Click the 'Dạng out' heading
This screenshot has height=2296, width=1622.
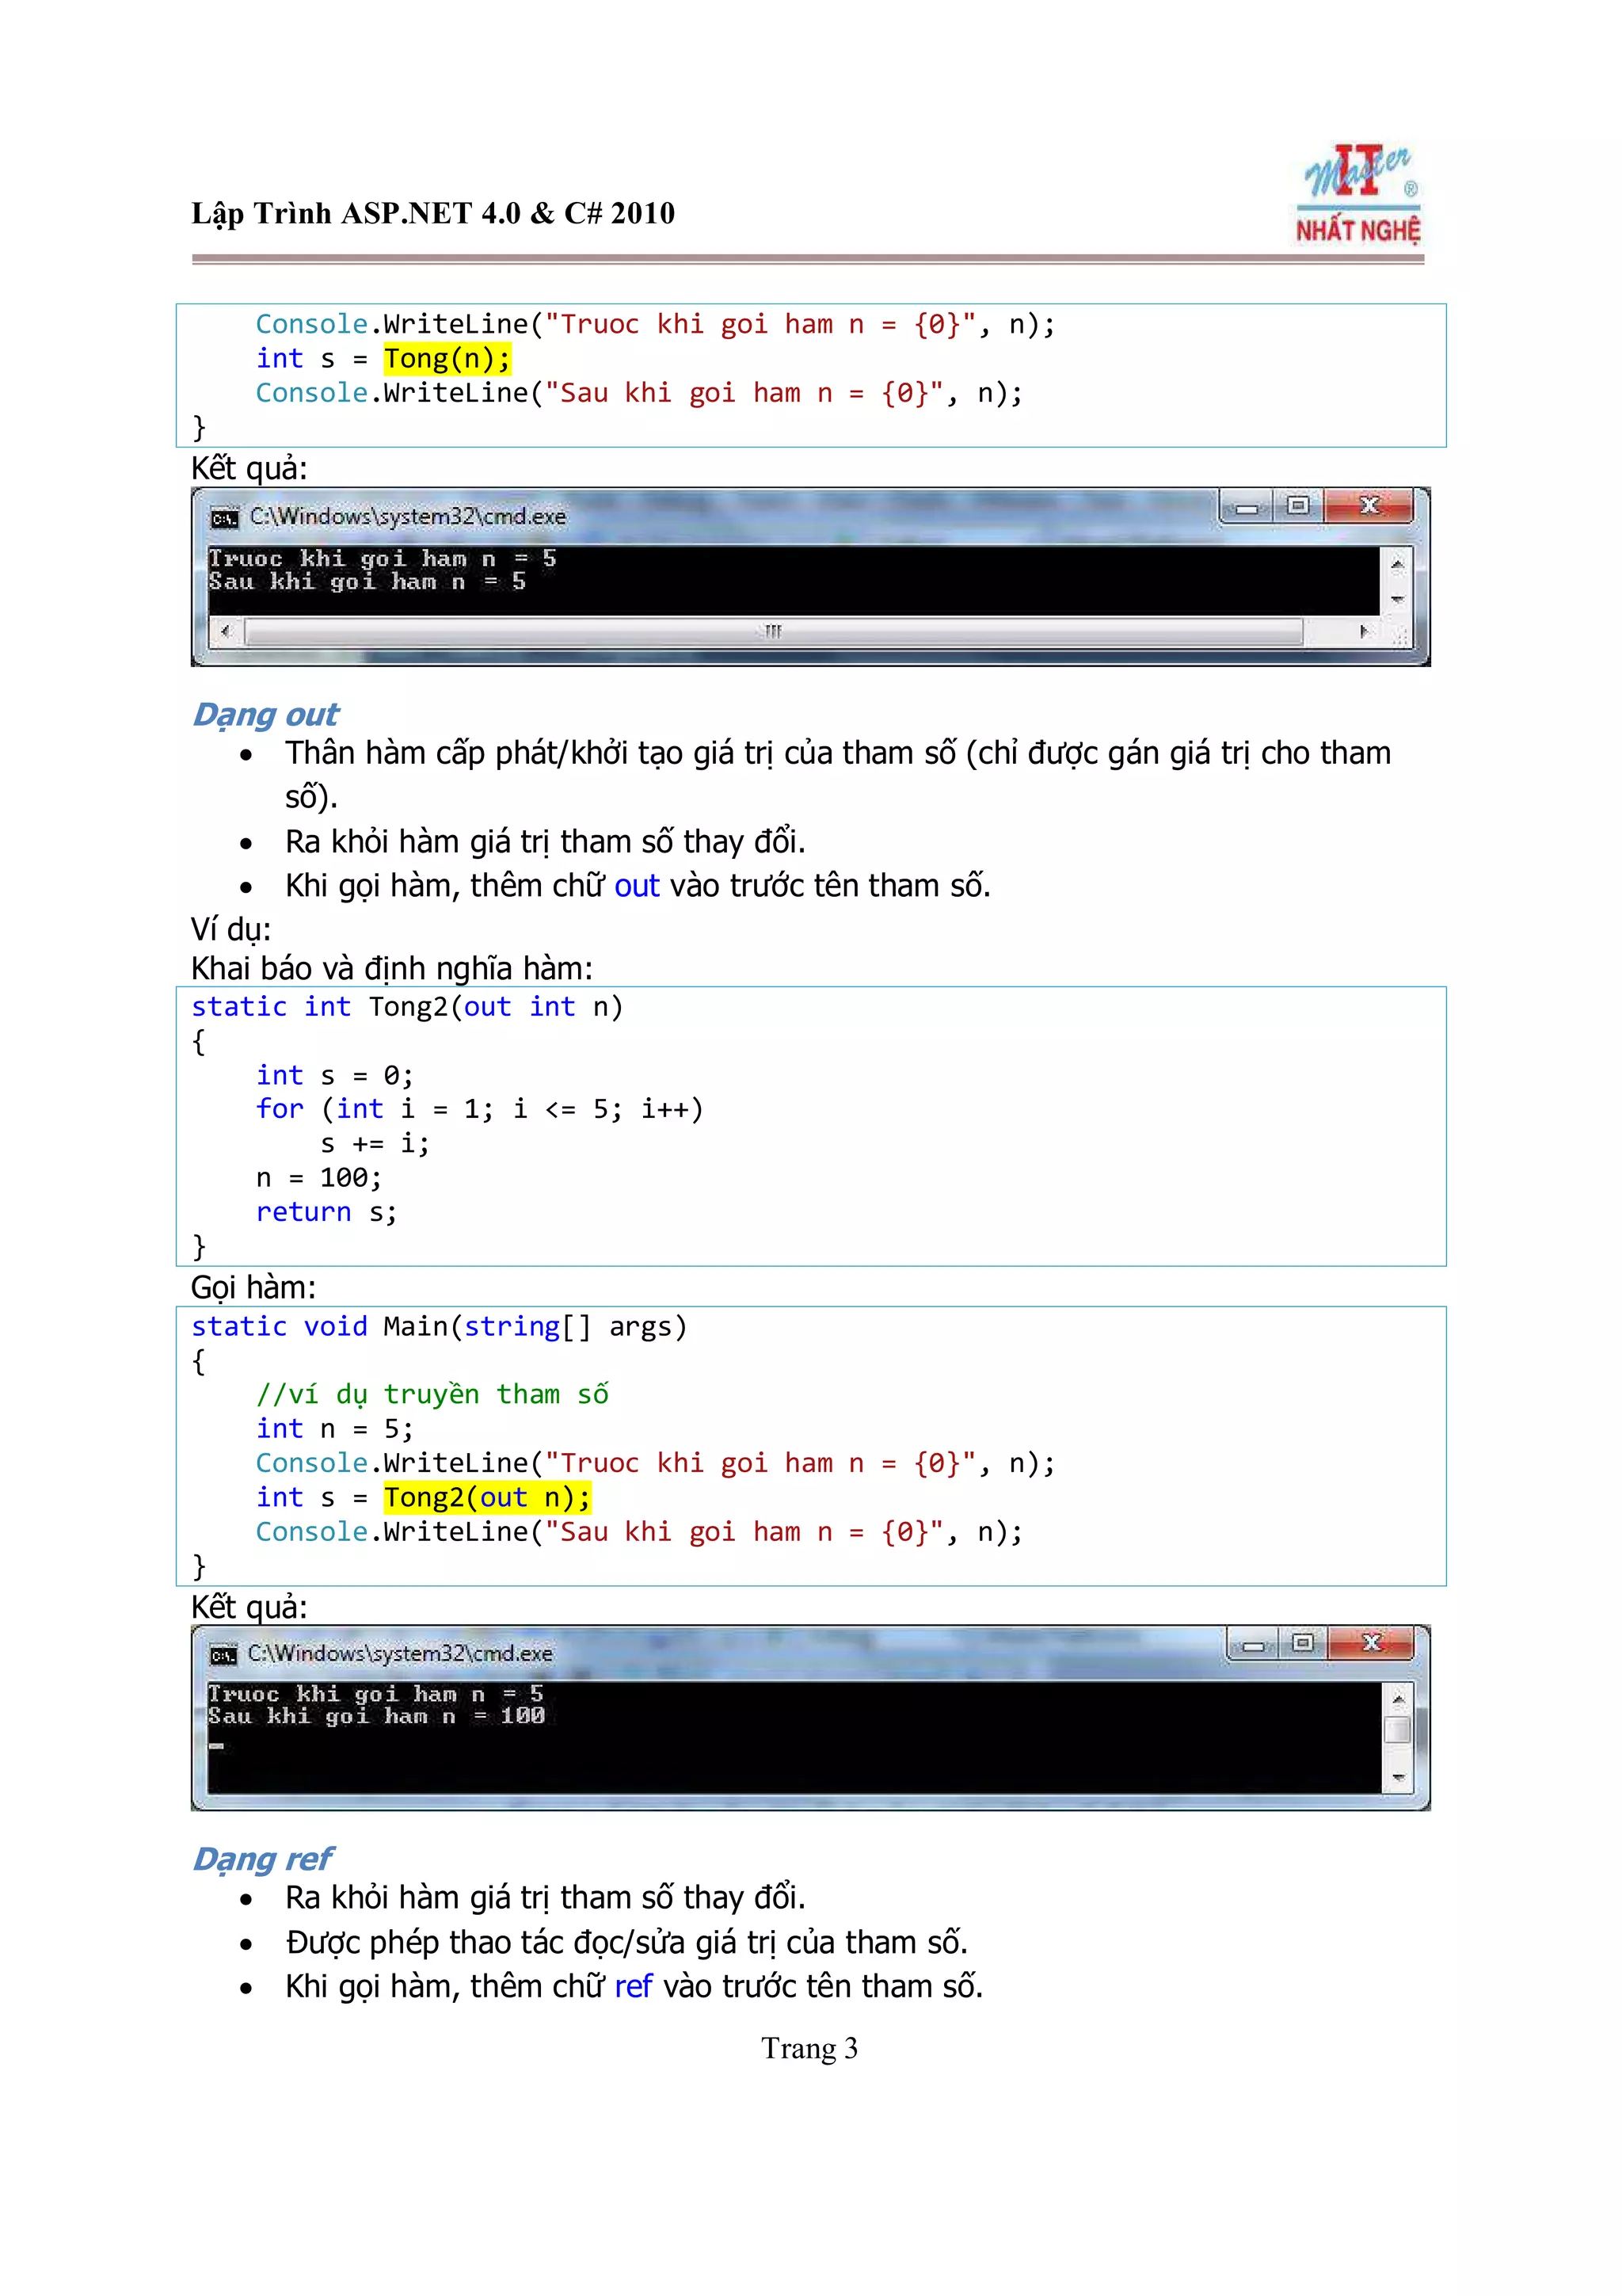tap(265, 715)
